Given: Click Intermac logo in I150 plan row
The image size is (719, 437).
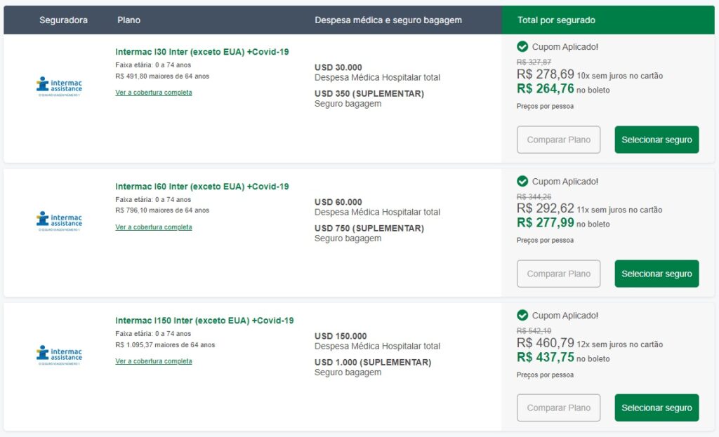Looking at the screenshot, I should [59, 355].
